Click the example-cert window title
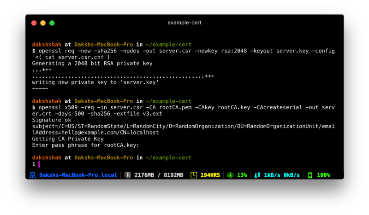Screen dimensions: 369x215 pyautogui.click(x=184, y=23)
